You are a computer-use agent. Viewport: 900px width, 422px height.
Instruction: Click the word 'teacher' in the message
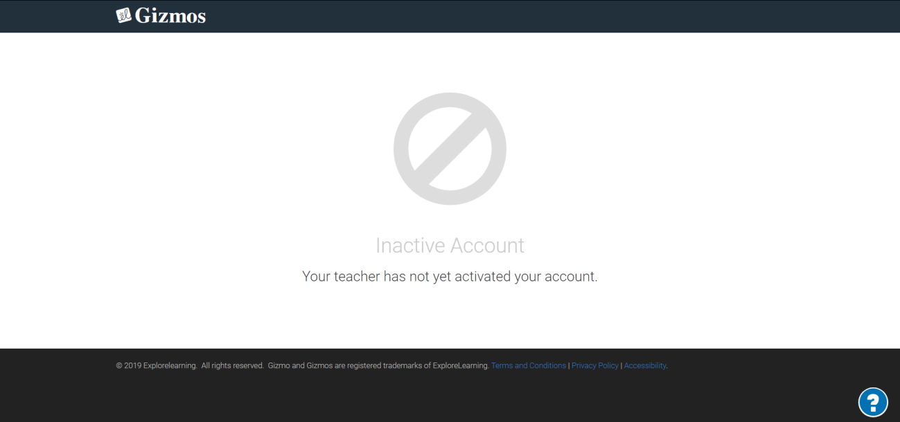click(357, 276)
